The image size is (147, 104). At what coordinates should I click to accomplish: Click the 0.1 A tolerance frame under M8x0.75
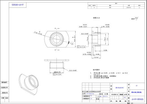(x=57, y=74)
